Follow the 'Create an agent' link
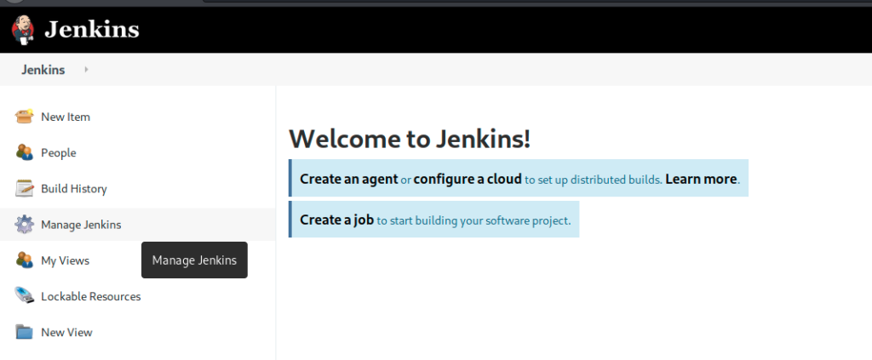The height and width of the screenshot is (360, 872). pyautogui.click(x=349, y=179)
